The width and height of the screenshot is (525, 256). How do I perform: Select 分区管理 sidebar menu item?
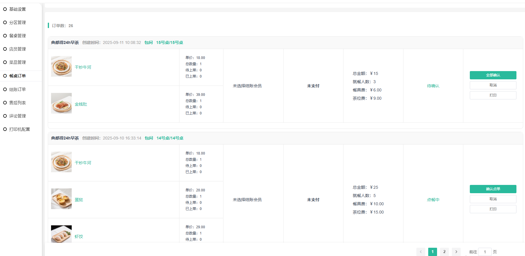coord(17,22)
